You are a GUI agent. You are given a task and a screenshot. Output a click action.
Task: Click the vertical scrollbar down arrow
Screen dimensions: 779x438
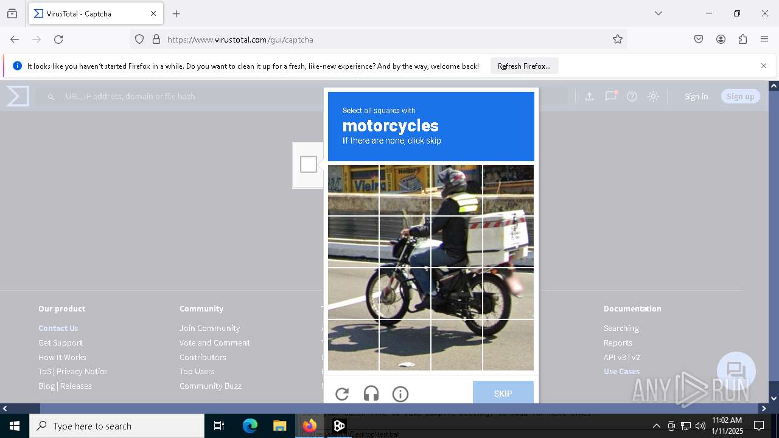coord(774,399)
